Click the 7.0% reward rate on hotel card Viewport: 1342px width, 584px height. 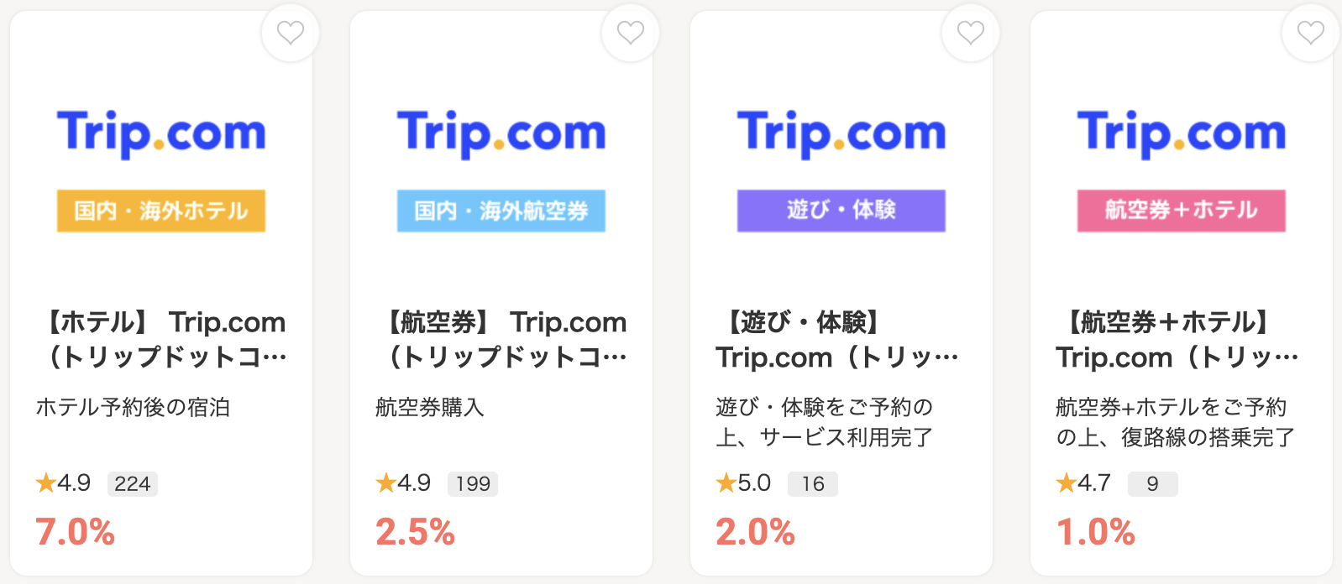(76, 532)
